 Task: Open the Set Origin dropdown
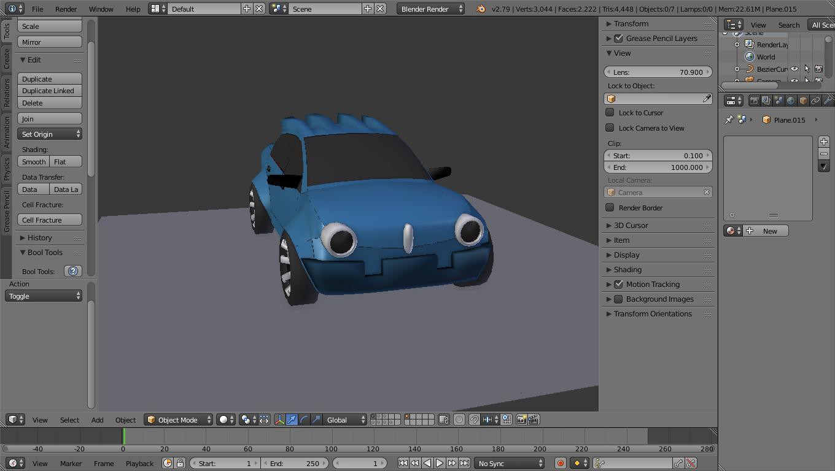[x=50, y=134]
